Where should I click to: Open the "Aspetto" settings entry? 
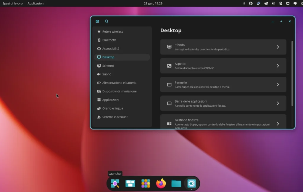[223, 65]
